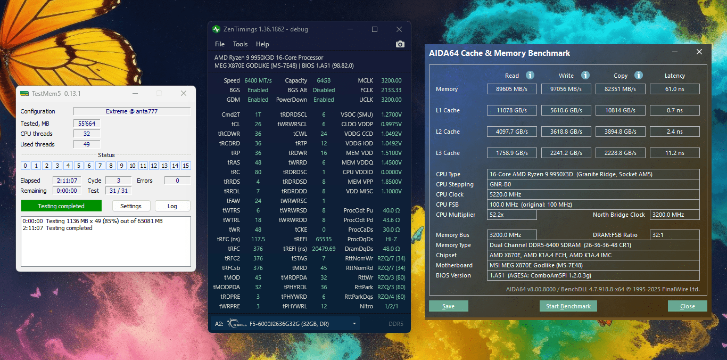The width and height of the screenshot is (727, 360).
Task: Open the Help menu in ZenTimings
Action: click(262, 44)
